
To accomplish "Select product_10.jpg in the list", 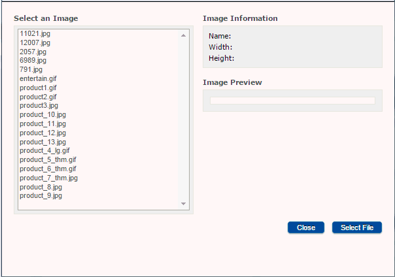I will click(43, 114).
